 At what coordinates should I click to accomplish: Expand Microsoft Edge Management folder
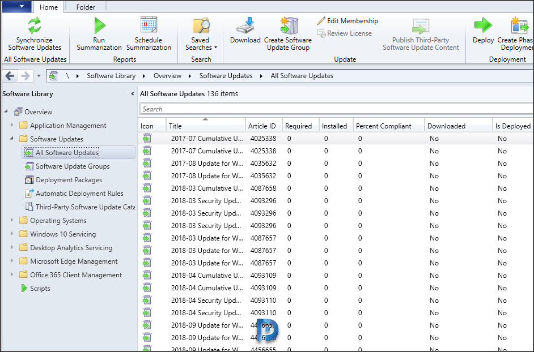pos(12,261)
